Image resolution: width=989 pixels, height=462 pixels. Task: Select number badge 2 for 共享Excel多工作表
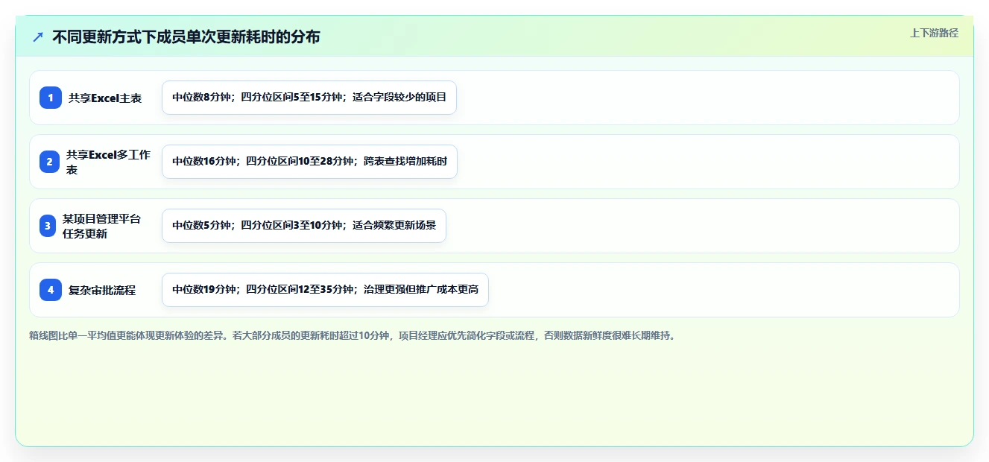(49, 162)
